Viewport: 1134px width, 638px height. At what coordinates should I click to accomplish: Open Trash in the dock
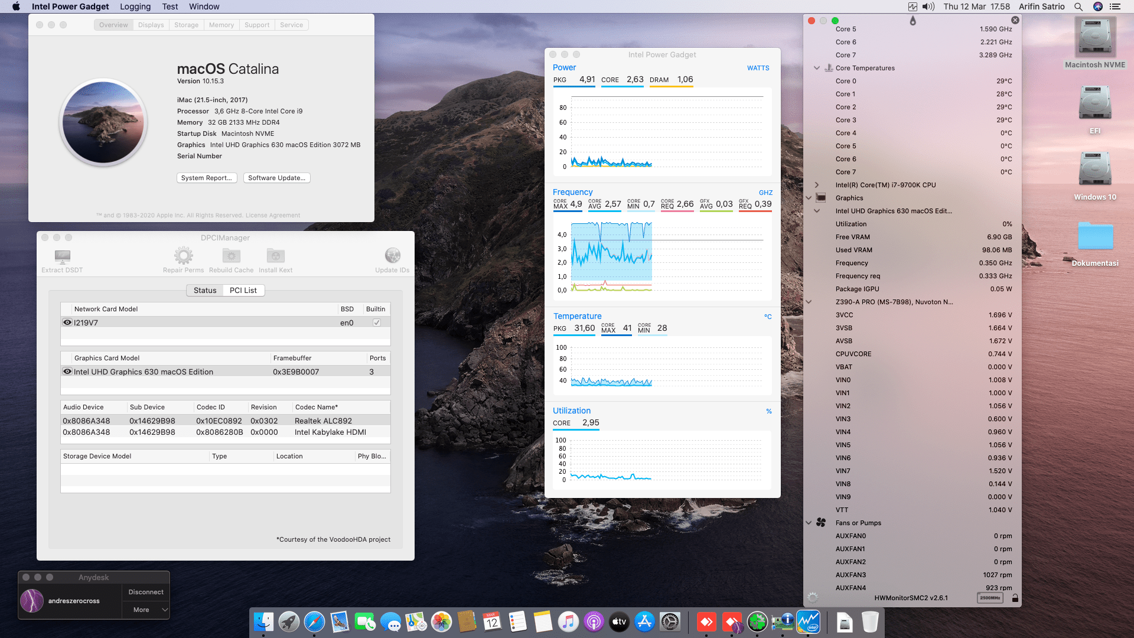coord(870,621)
